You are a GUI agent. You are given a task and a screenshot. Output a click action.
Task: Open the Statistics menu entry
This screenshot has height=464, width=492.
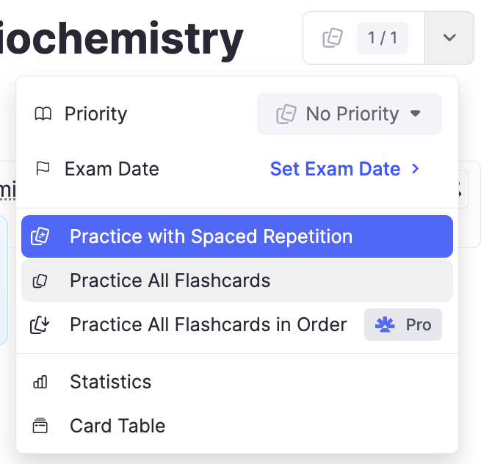tap(110, 382)
